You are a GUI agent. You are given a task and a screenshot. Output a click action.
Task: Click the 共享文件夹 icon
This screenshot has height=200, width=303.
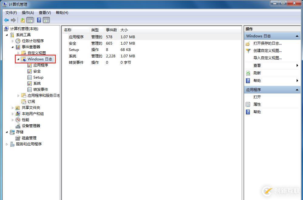pos(18,108)
